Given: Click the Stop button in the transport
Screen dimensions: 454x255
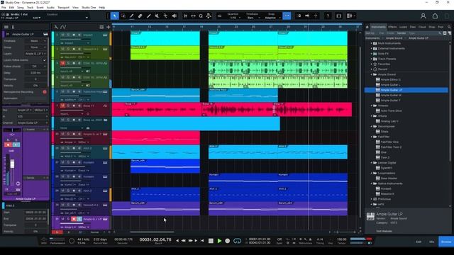Looking at the screenshot, I should point(211,241).
